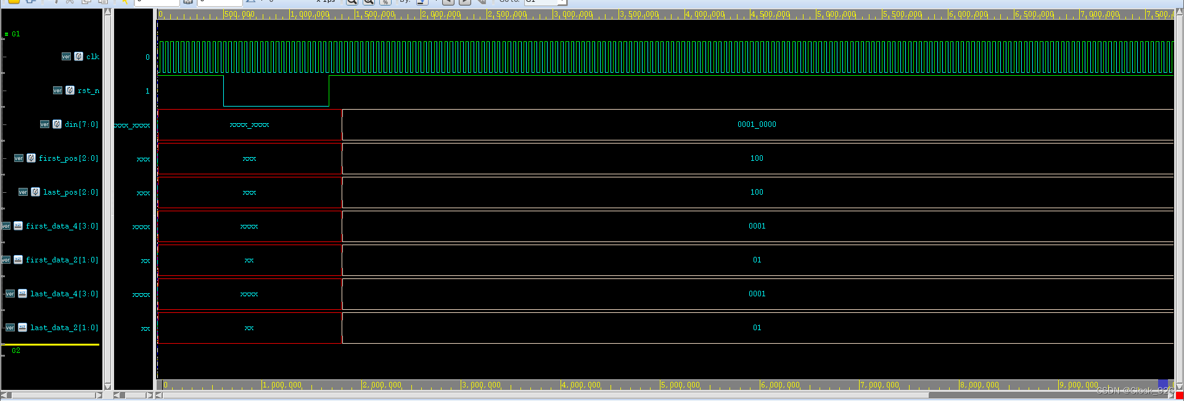Click the 'ver' badge on the last_data_2[1:0] row
The height and width of the screenshot is (401, 1184).
pos(10,328)
